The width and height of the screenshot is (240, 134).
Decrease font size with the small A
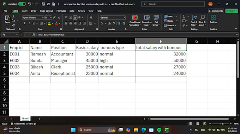(59, 18)
